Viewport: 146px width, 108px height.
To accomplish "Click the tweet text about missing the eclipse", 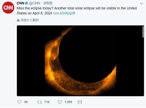I will [x=77, y=11].
